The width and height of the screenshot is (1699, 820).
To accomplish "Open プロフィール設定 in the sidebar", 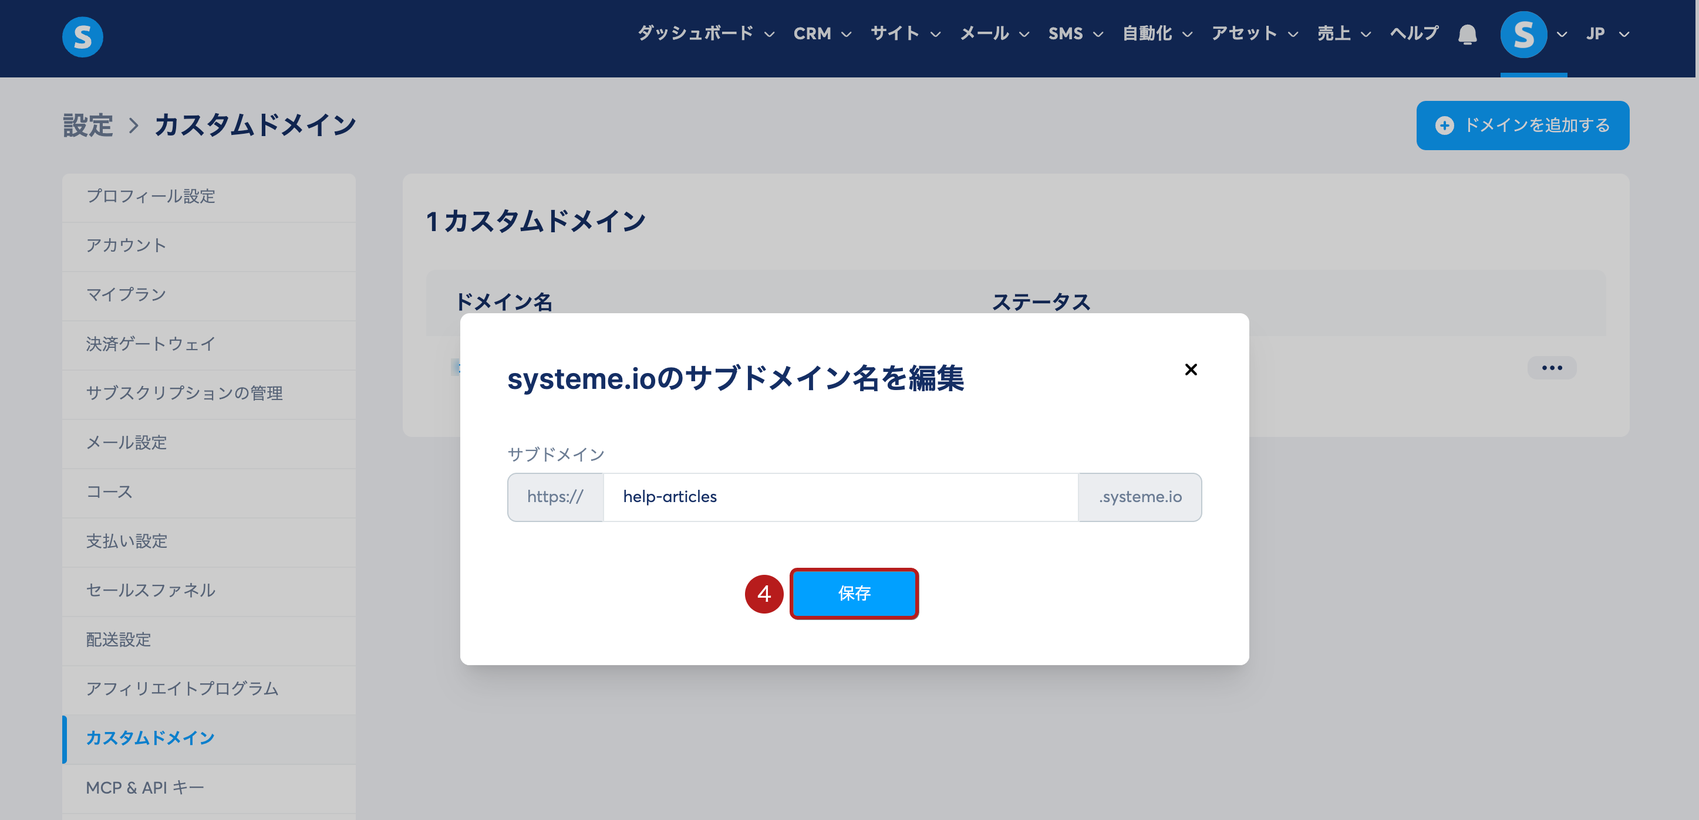I will 208,197.
